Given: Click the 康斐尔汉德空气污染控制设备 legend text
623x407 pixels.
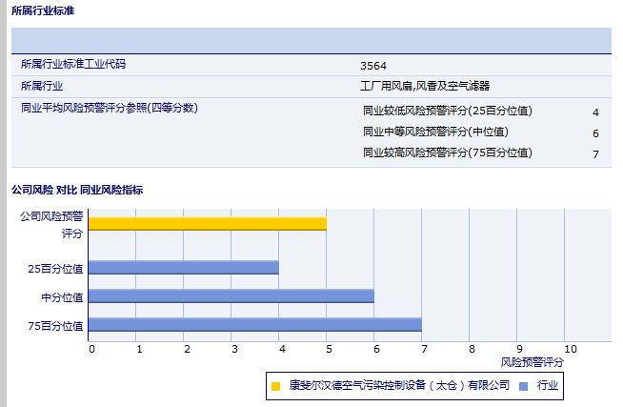Looking at the screenshot, I should [x=400, y=386].
